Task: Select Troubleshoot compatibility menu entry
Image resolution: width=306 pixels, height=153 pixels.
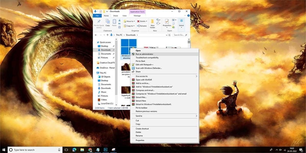Action: coord(165,58)
